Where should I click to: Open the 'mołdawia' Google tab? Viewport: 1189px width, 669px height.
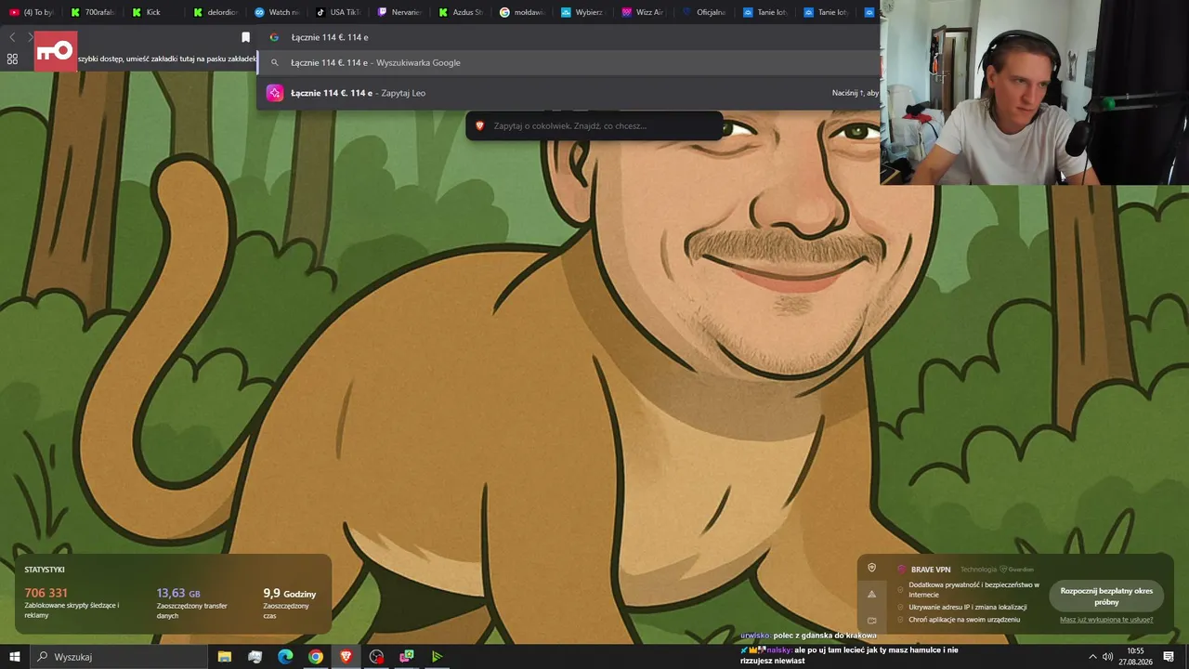522,12
